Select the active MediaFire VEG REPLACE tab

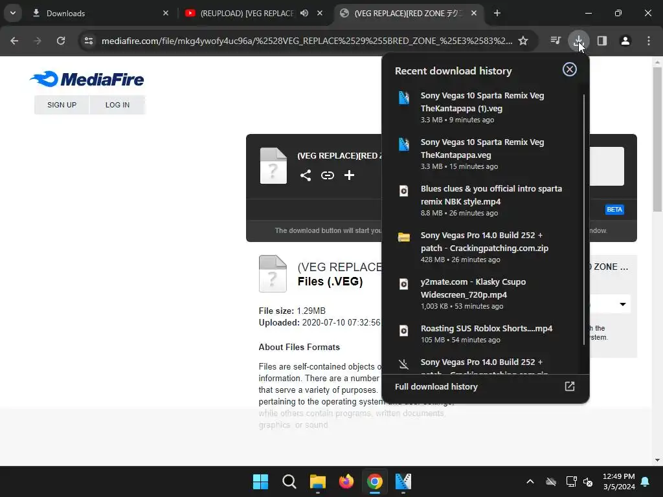409,13
